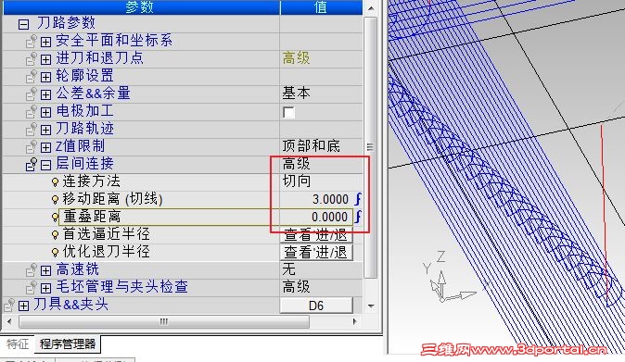Click the bulb icon beside 重叠距离
Viewport: 625px width, 362px height.
56,218
